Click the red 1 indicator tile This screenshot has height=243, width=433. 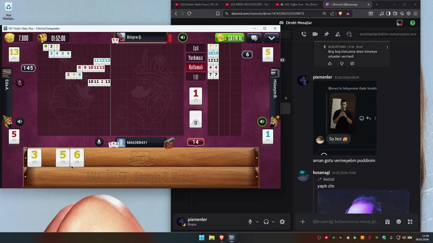pos(196,96)
